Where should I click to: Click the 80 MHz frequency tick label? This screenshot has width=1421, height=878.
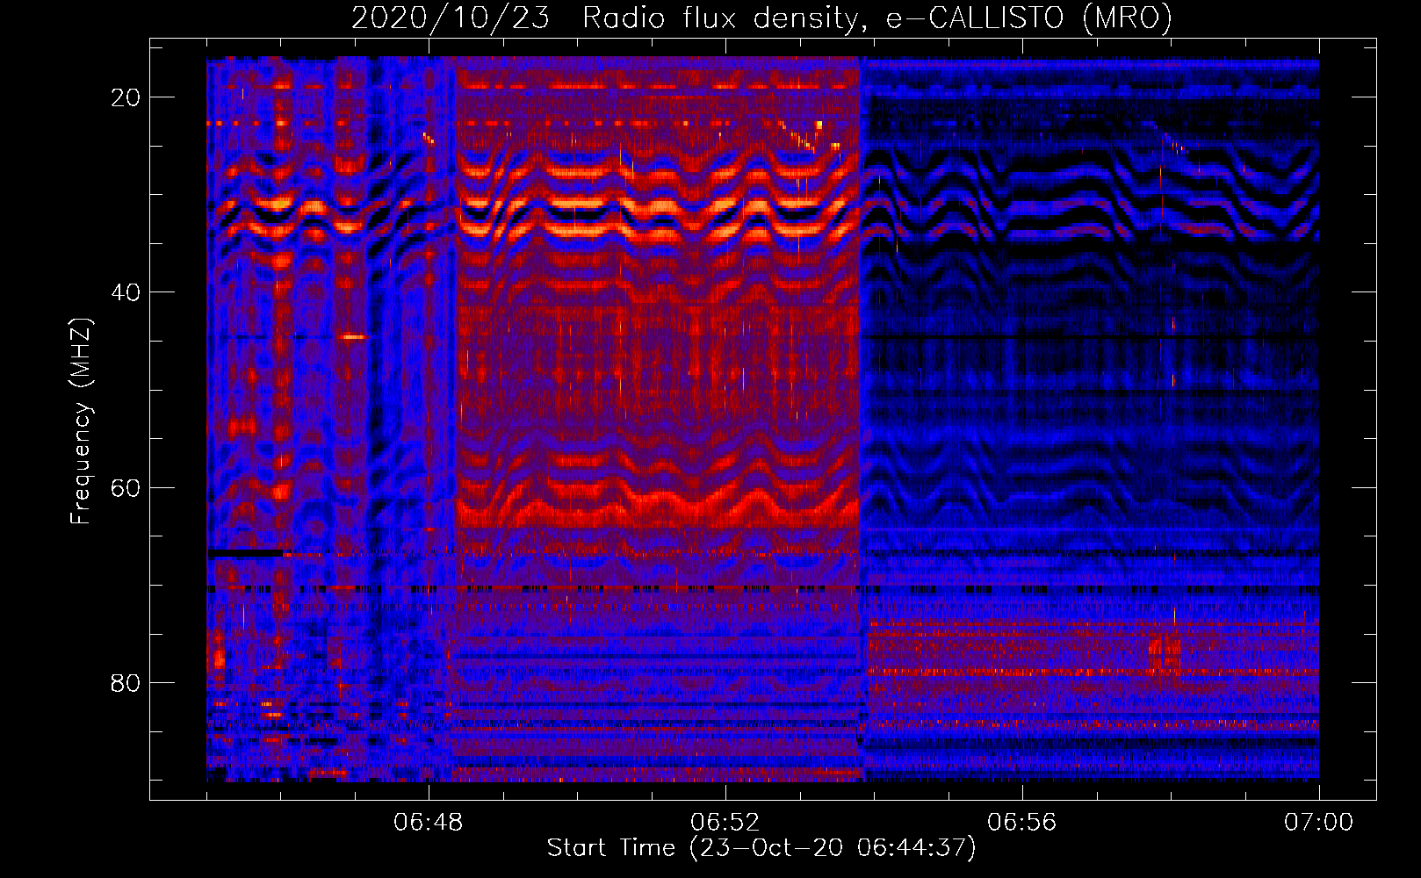[126, 683]
